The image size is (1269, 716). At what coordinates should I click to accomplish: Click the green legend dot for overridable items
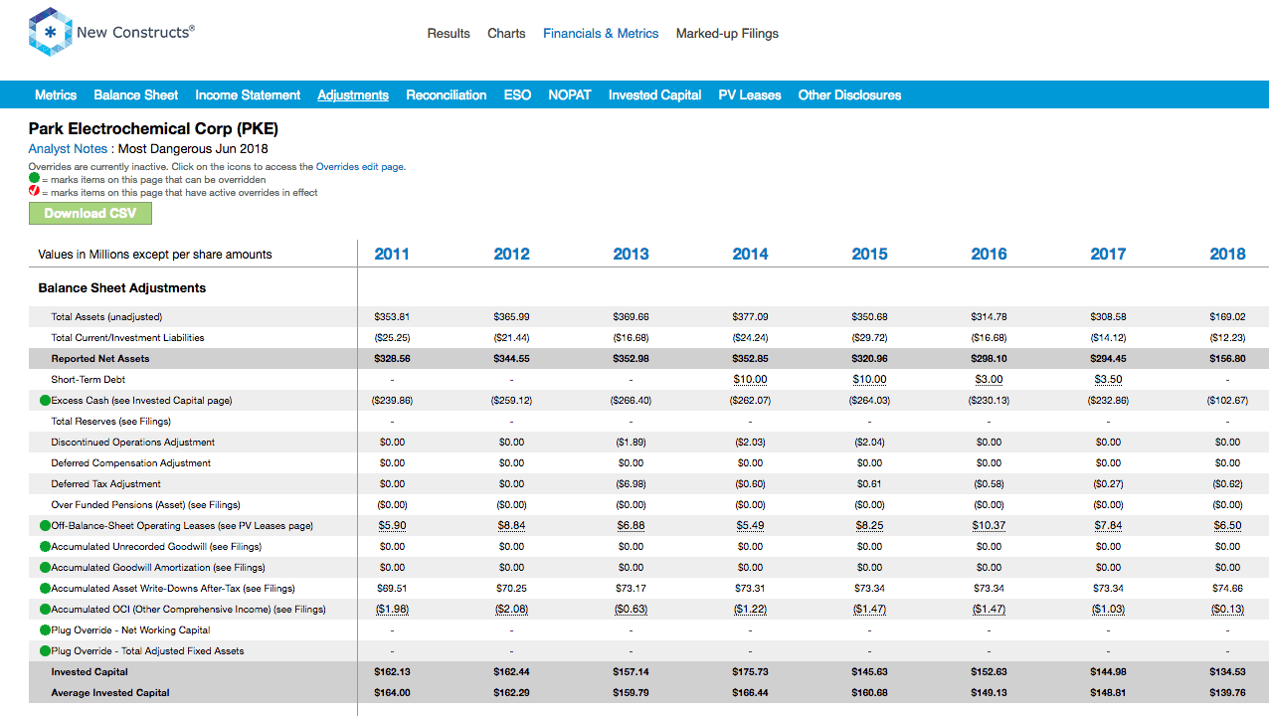pyautogui.click(x=34, y=179)
